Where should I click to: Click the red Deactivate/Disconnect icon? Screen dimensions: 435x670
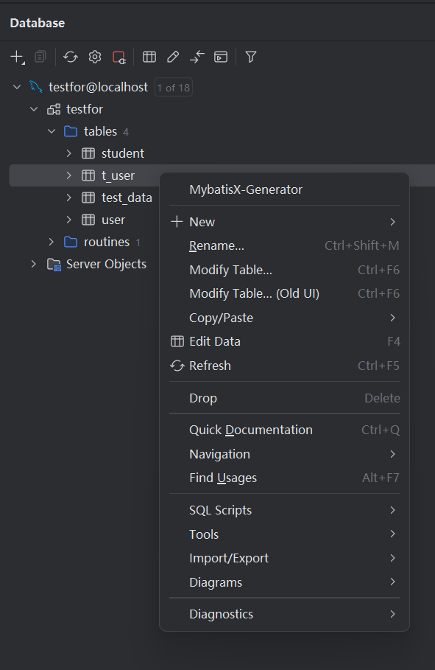tap(119, 57)
